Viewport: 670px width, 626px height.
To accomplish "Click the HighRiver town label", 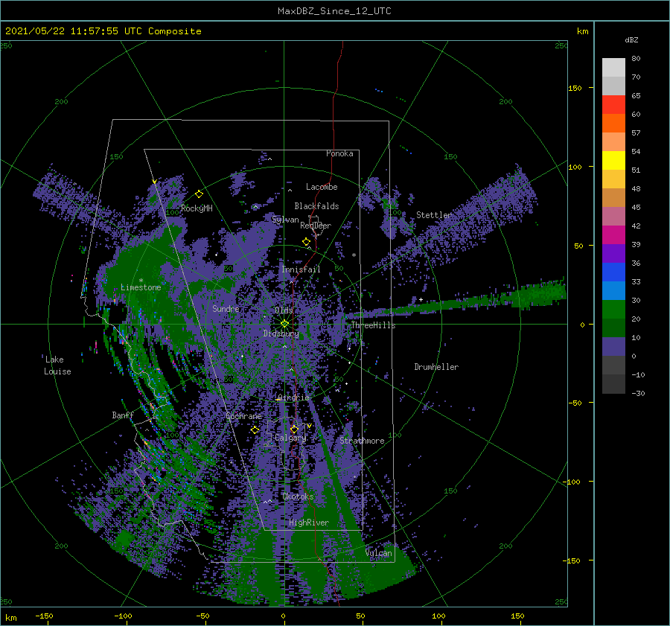I will [x=309, y=523].
